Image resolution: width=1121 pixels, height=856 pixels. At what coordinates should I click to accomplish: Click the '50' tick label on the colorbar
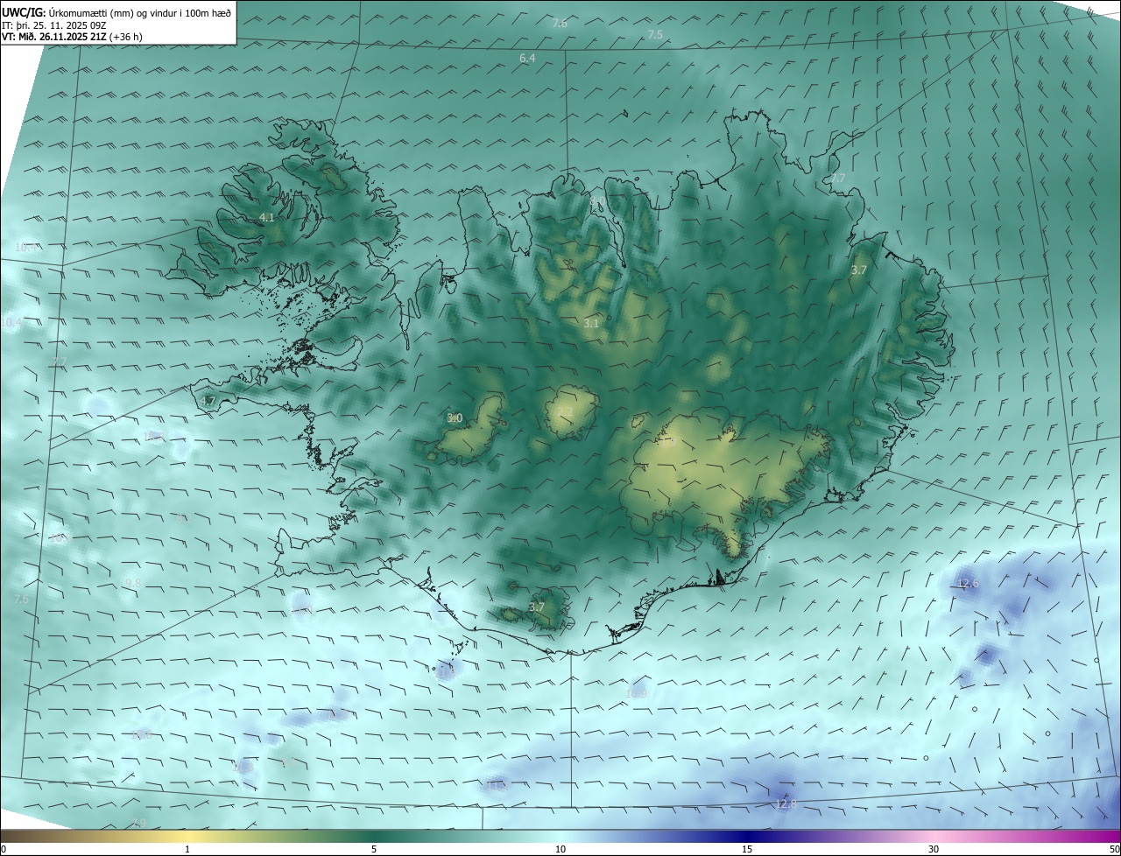(x=1113, y=849)
